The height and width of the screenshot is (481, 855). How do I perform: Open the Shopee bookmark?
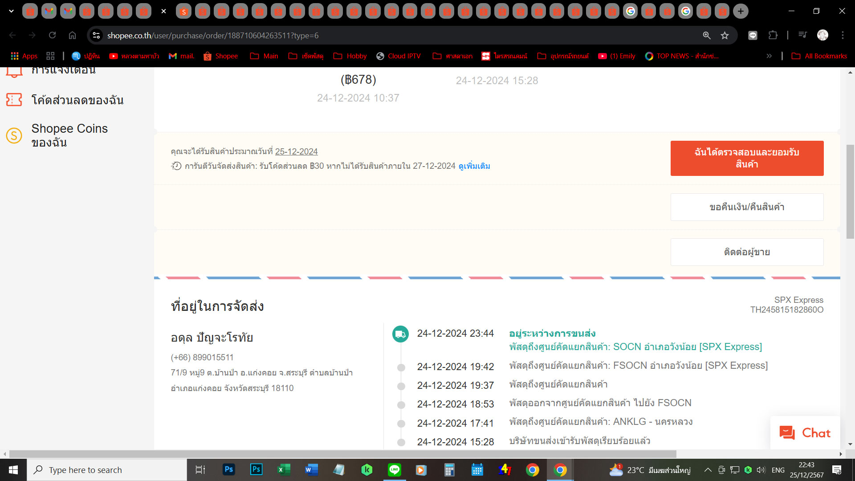click(221, 56)
